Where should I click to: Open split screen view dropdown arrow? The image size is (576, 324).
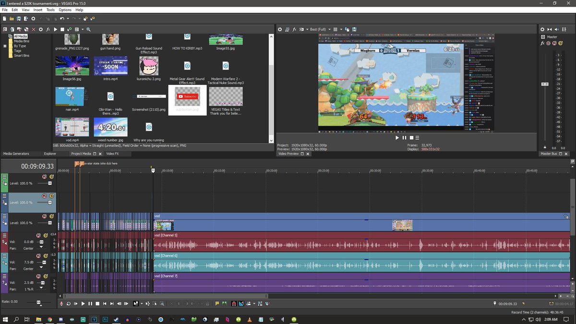307,29
